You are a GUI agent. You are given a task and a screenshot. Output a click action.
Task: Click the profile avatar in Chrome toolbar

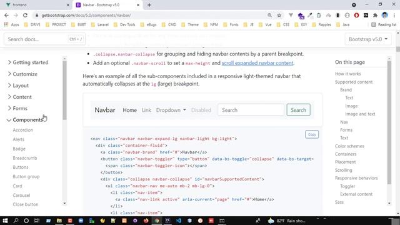click(385, 15)
